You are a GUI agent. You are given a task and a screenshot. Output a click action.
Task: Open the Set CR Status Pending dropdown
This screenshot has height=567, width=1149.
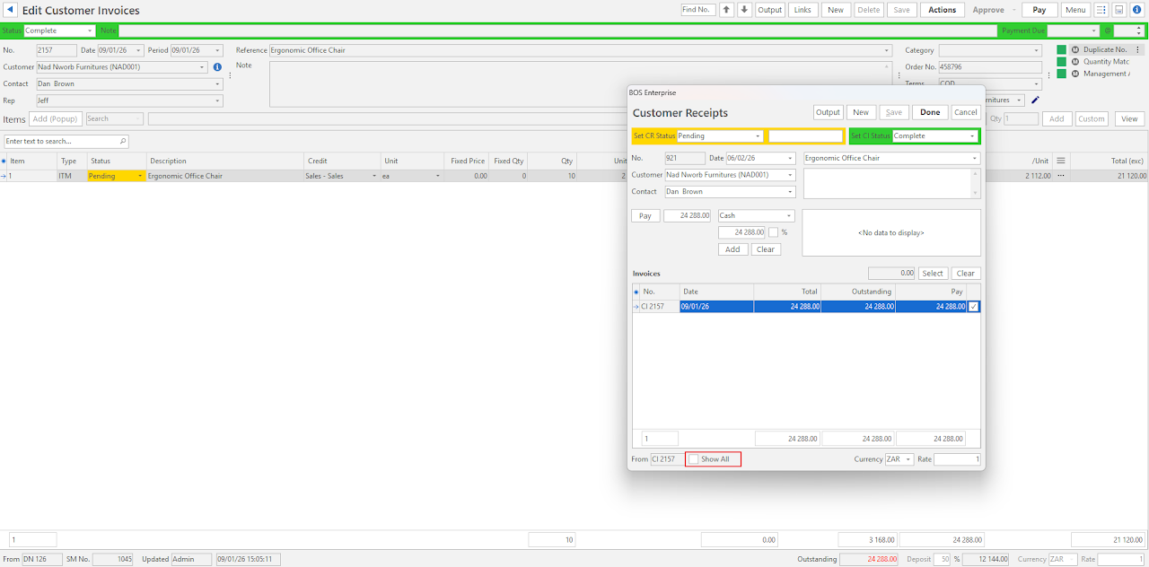coord(759,136)
